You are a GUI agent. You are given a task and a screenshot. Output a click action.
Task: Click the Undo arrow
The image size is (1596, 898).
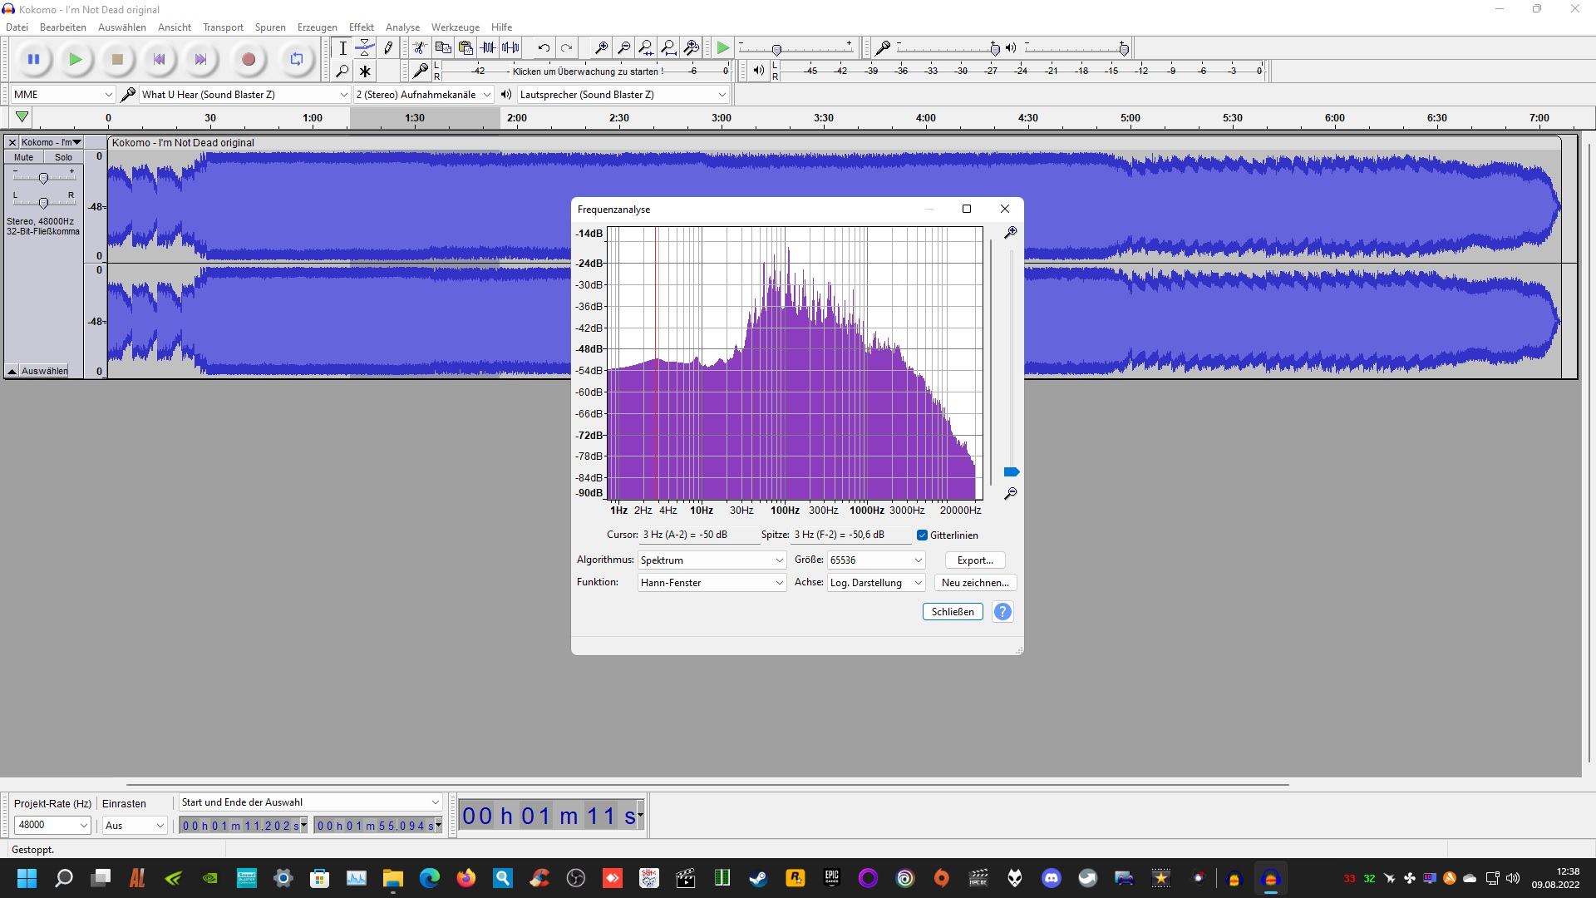point(544,48)
